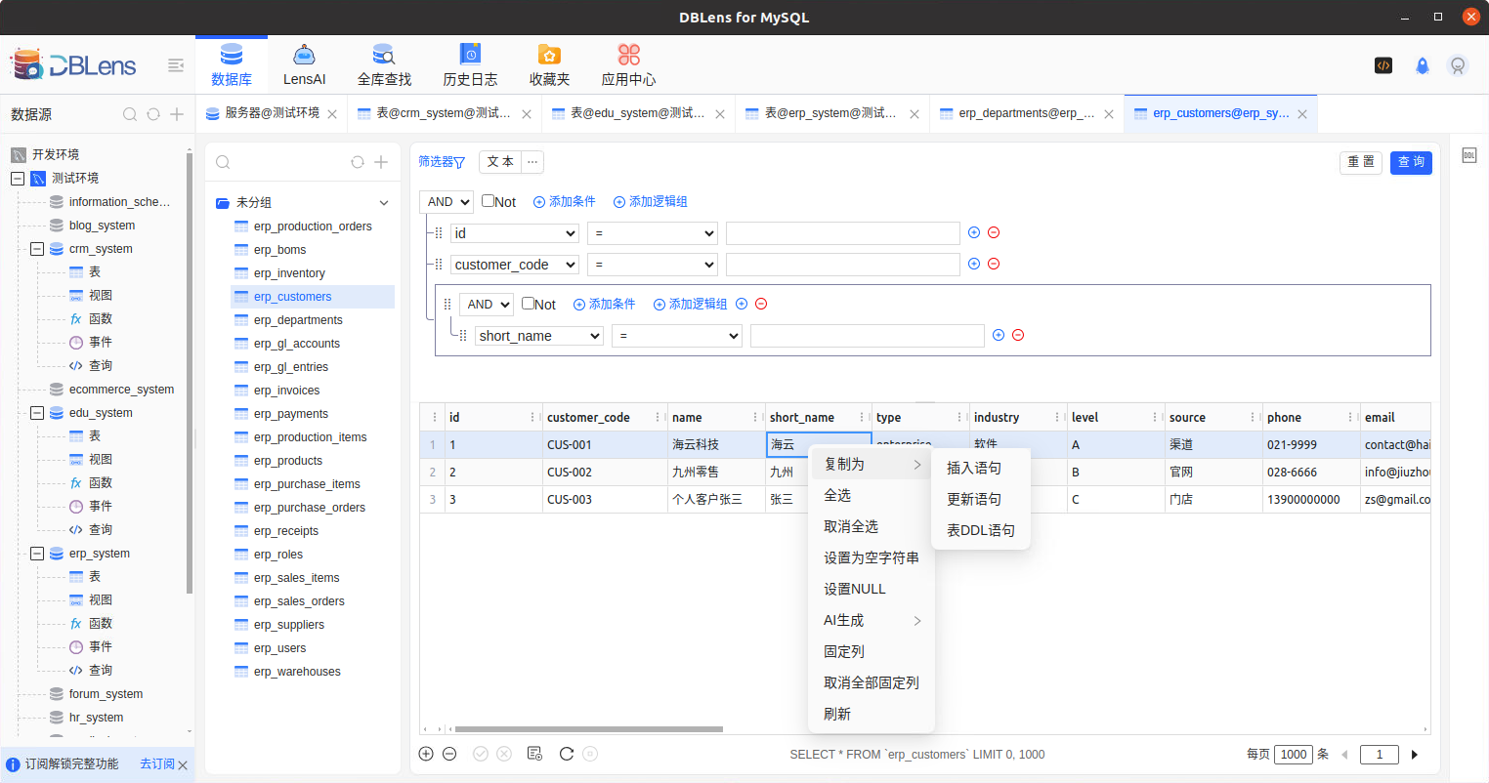The image size is (1489, 783).
Task: Click the grid's horizontal scrollbar
Action: point(588,729)
